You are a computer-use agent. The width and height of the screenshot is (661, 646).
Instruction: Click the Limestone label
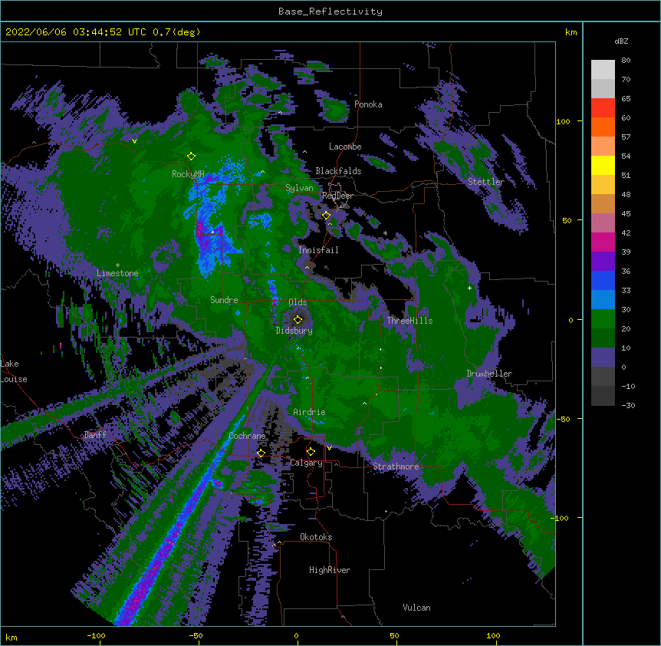117,273
